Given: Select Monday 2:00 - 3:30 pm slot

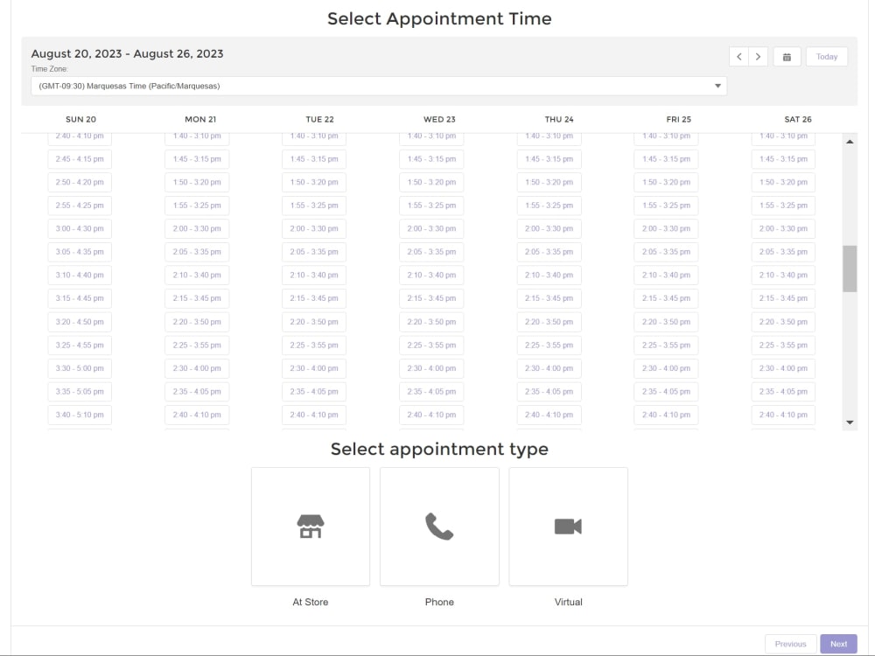Looking at the screenshot, I should pos(197,228).
